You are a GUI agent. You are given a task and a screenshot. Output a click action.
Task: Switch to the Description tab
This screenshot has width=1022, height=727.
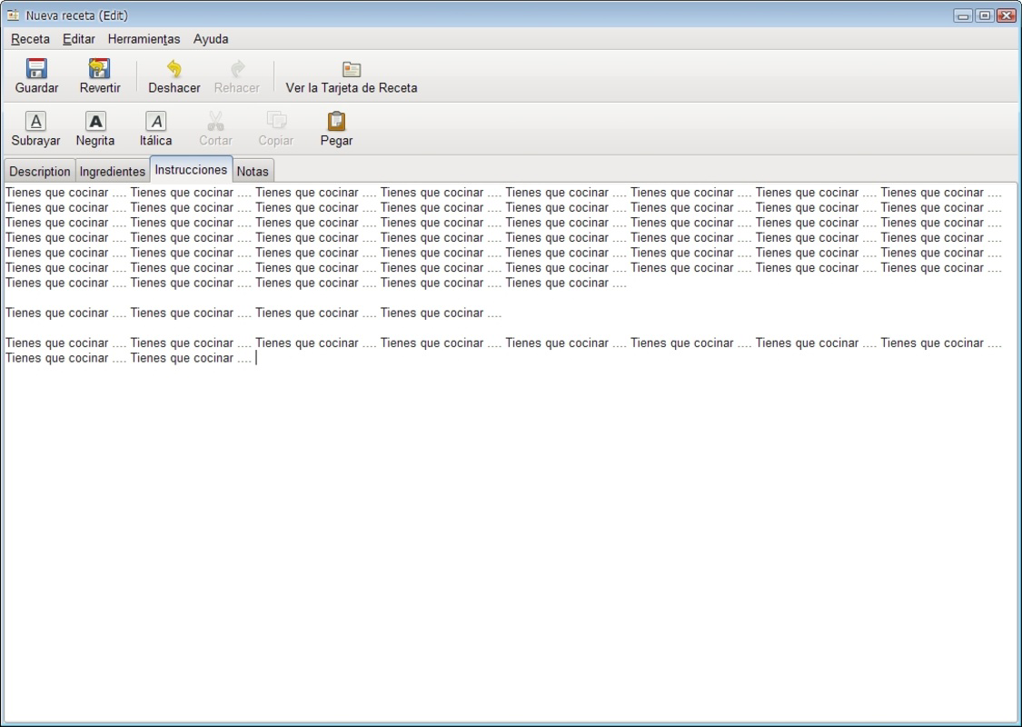(40, 172)
